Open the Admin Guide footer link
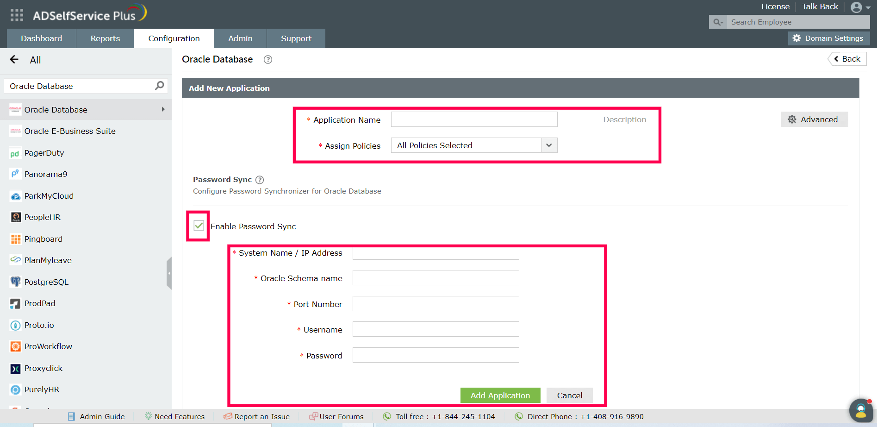The image size is (877, 427). pos(96,417)
